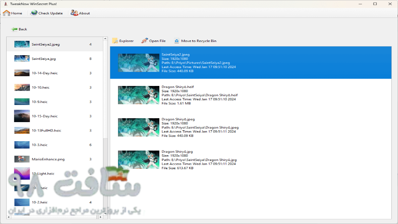Click the left list vertical scrollbar thumb
The width and height of the screenshot is (398, 224).
pyautogui.click(x=105, y=90)
